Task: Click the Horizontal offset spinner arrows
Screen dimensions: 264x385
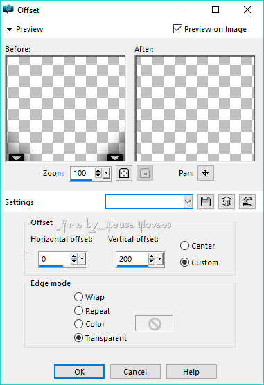Action: (x=73, y=259)
